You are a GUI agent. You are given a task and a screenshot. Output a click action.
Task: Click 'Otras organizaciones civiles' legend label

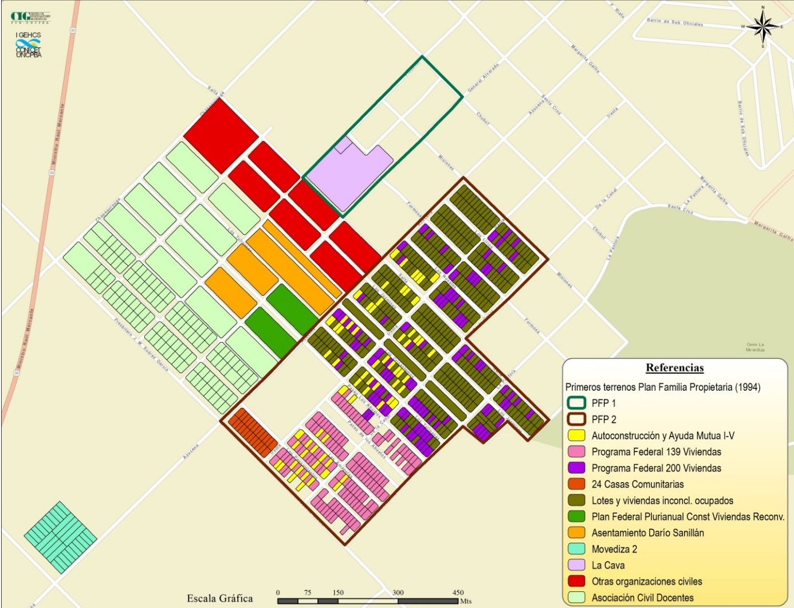coord(647,581)
